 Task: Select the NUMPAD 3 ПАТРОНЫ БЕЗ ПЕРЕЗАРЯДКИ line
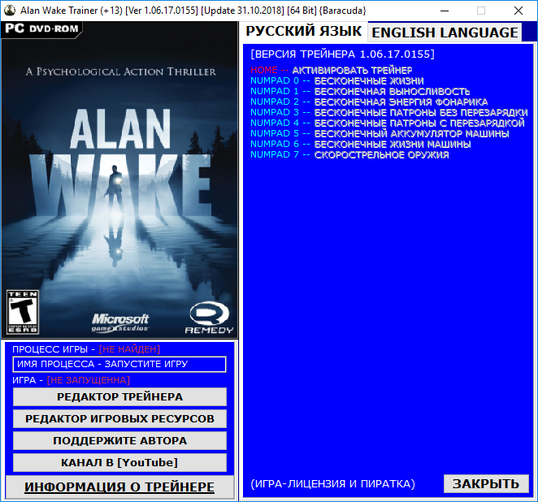click(389, 112)
